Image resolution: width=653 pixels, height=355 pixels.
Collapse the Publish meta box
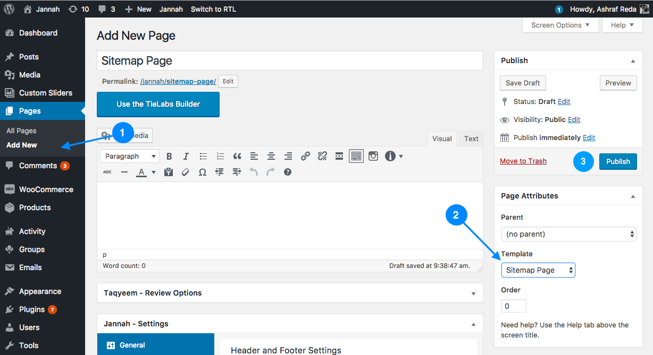pyautogui.click(x=633, y=61)
